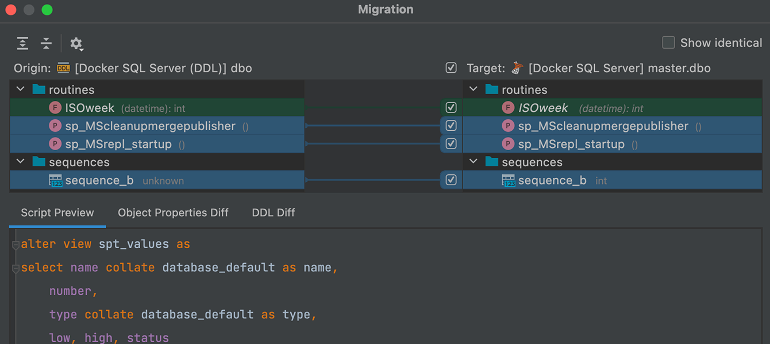This screenshot has height=344, width=770.
Task: Click the Collapse All toolbar icon
Action: point(46,43)
